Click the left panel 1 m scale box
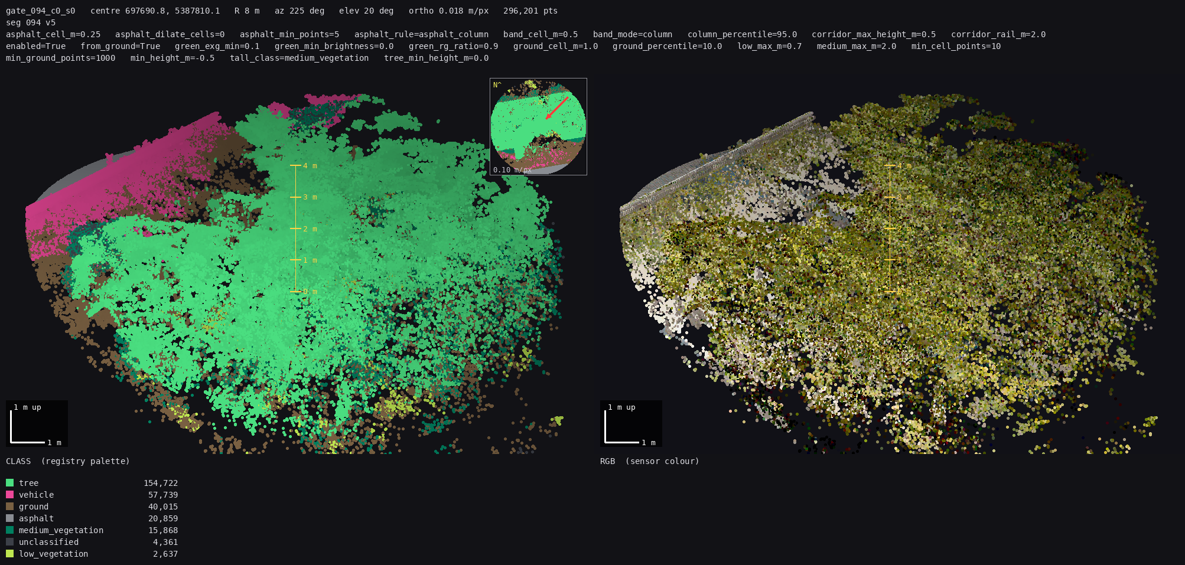Screen dimensions: 1185x565 click(37, 423)
